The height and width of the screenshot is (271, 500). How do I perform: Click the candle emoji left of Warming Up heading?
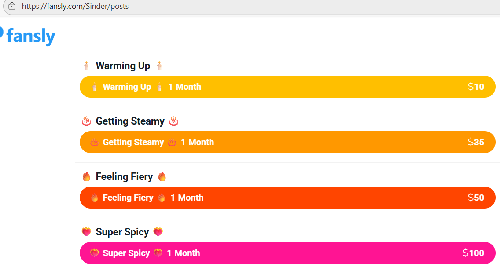86,66
